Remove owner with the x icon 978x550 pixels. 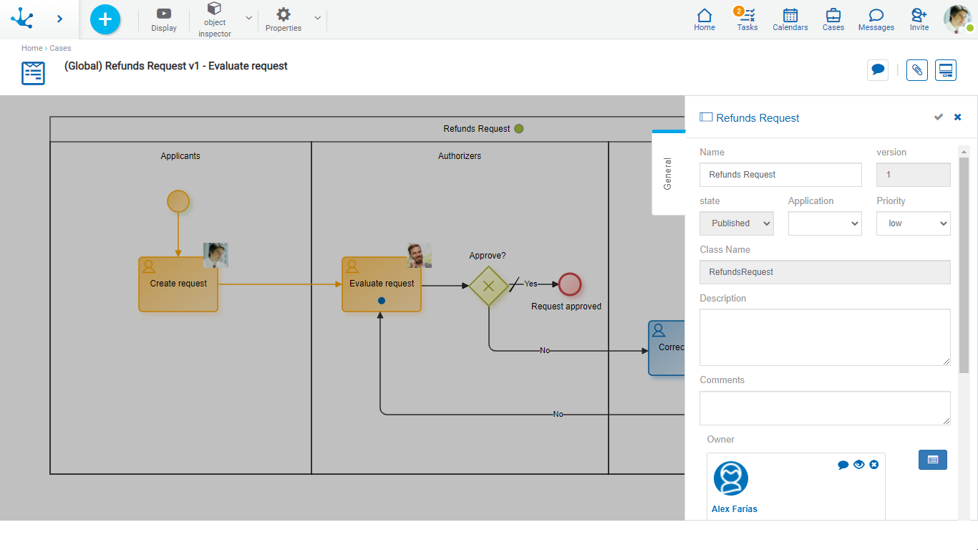point(874,465)
